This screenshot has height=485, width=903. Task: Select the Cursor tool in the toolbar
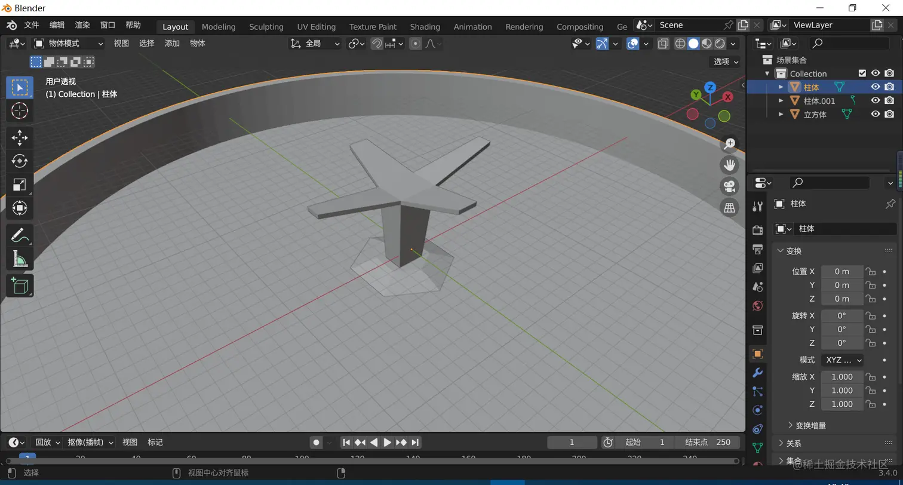coord(20,110)
